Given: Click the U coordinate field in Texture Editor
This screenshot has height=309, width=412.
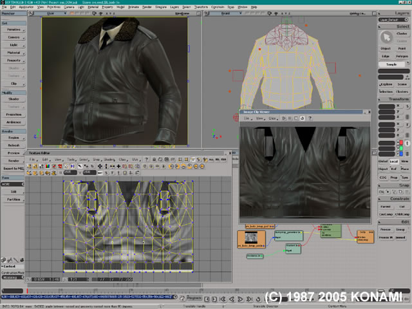Looking at the screenshot, I should click(x=70, y=173).
